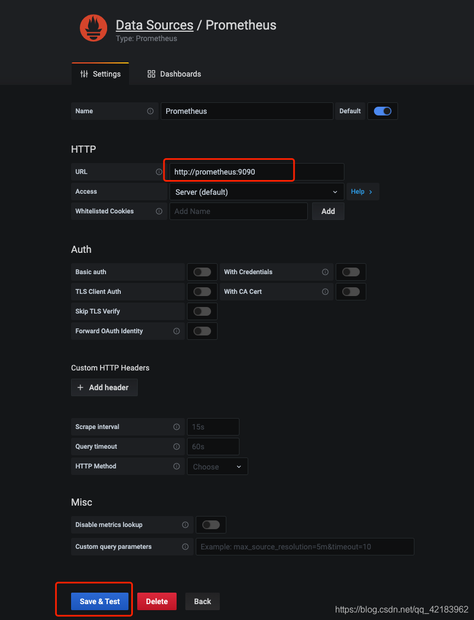
Task: Click the sliders icon on Settings tab
Action: point(84,74)
